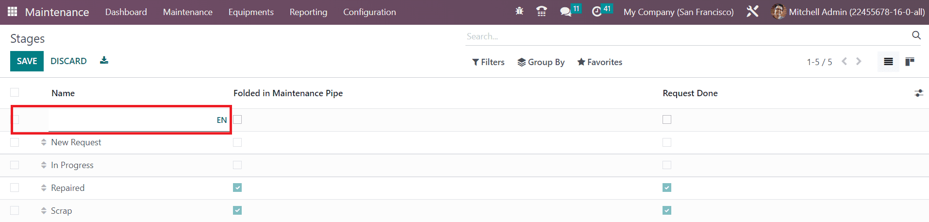Click the export download icon
The width and height of the screenshot is (929, 222).
(x=104, y=60)
